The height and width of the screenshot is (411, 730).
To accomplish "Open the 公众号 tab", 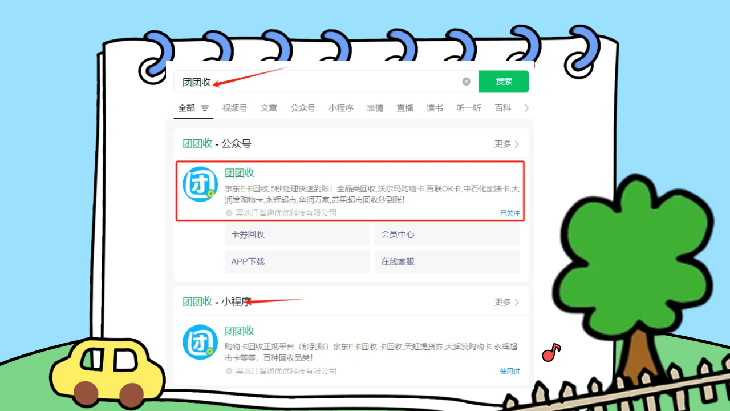I will pos(302,108).
